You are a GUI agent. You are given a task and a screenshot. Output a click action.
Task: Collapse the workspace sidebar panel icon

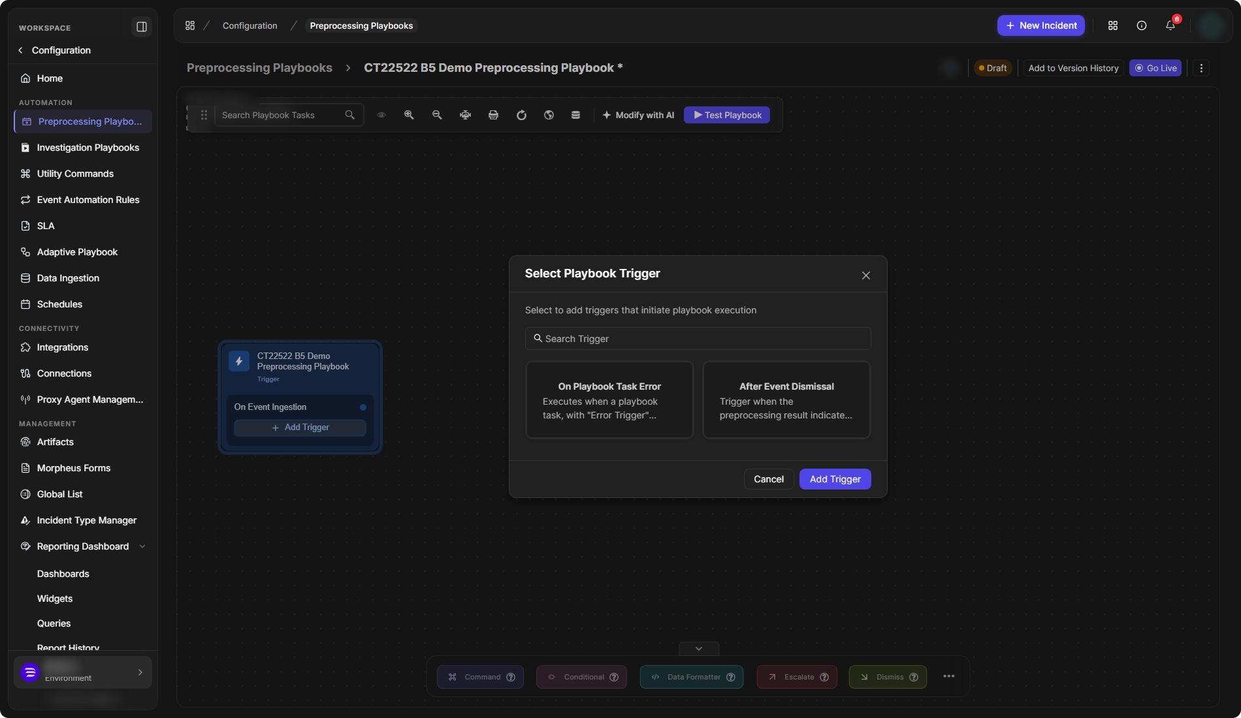click(x=141, y=27)
